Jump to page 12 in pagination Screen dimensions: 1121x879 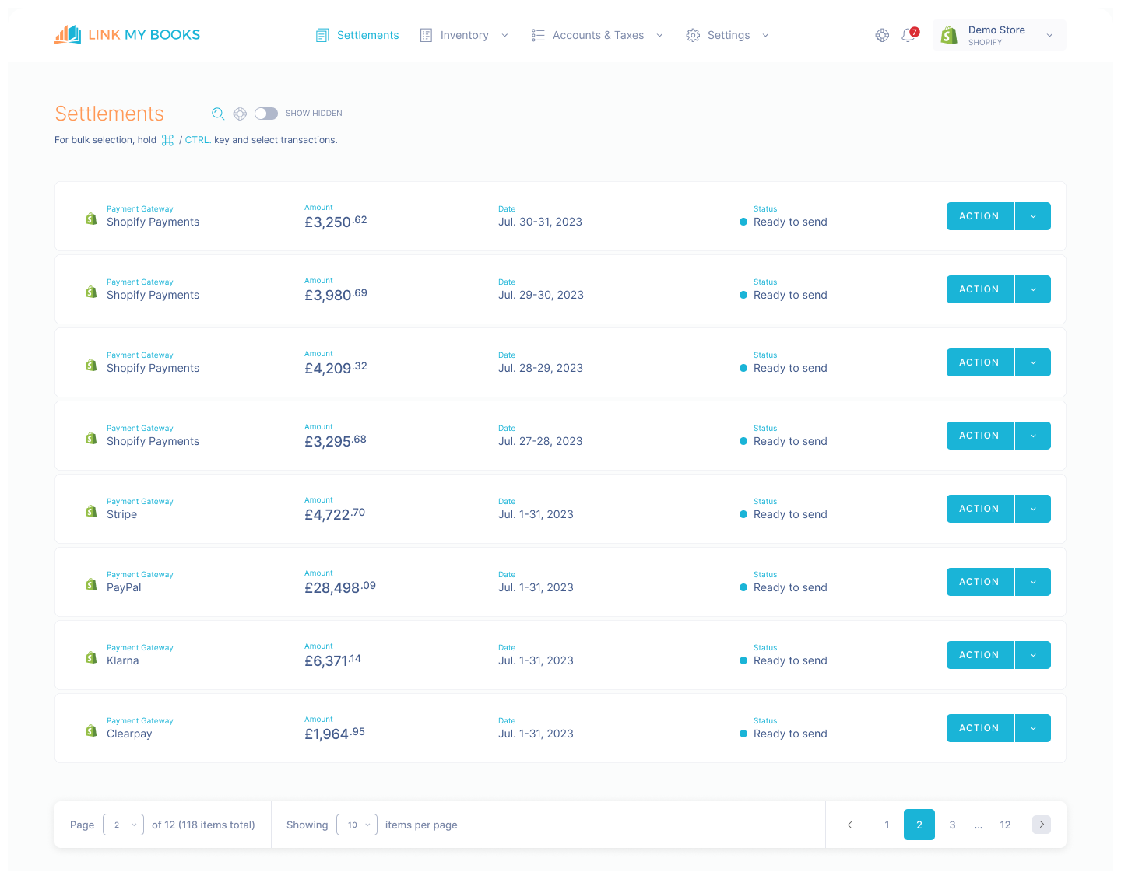[x=1005, y=825]
